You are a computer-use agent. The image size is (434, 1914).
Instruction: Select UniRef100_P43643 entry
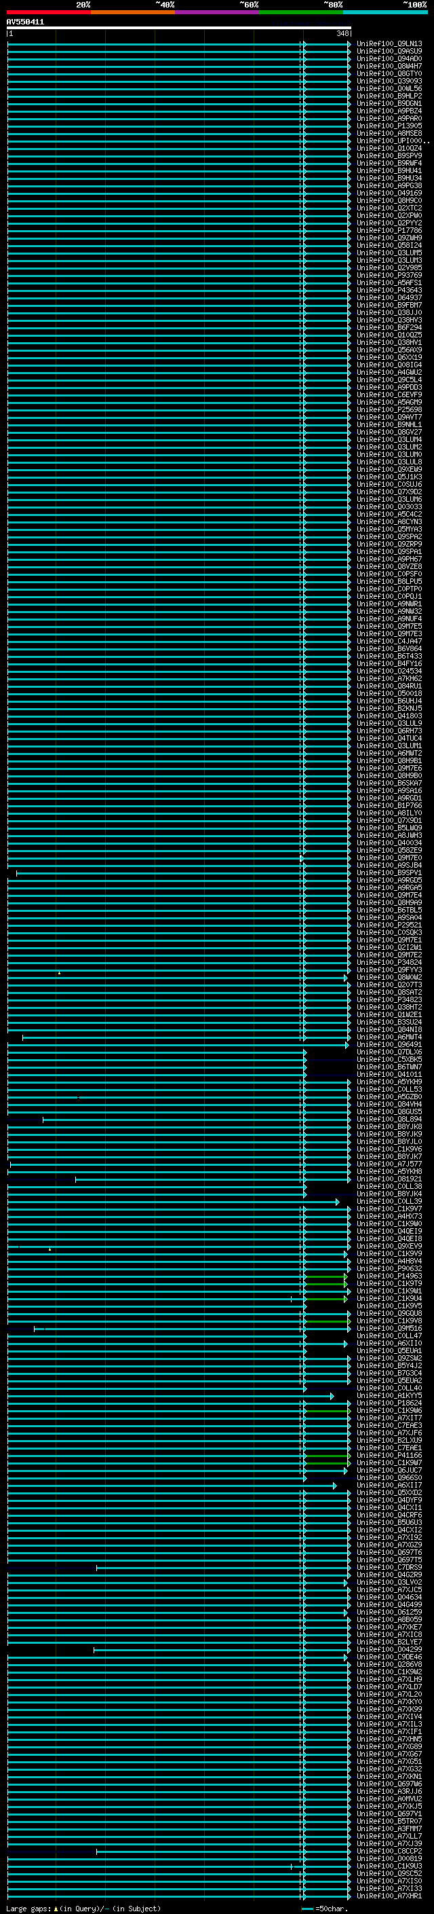[389, 291]
